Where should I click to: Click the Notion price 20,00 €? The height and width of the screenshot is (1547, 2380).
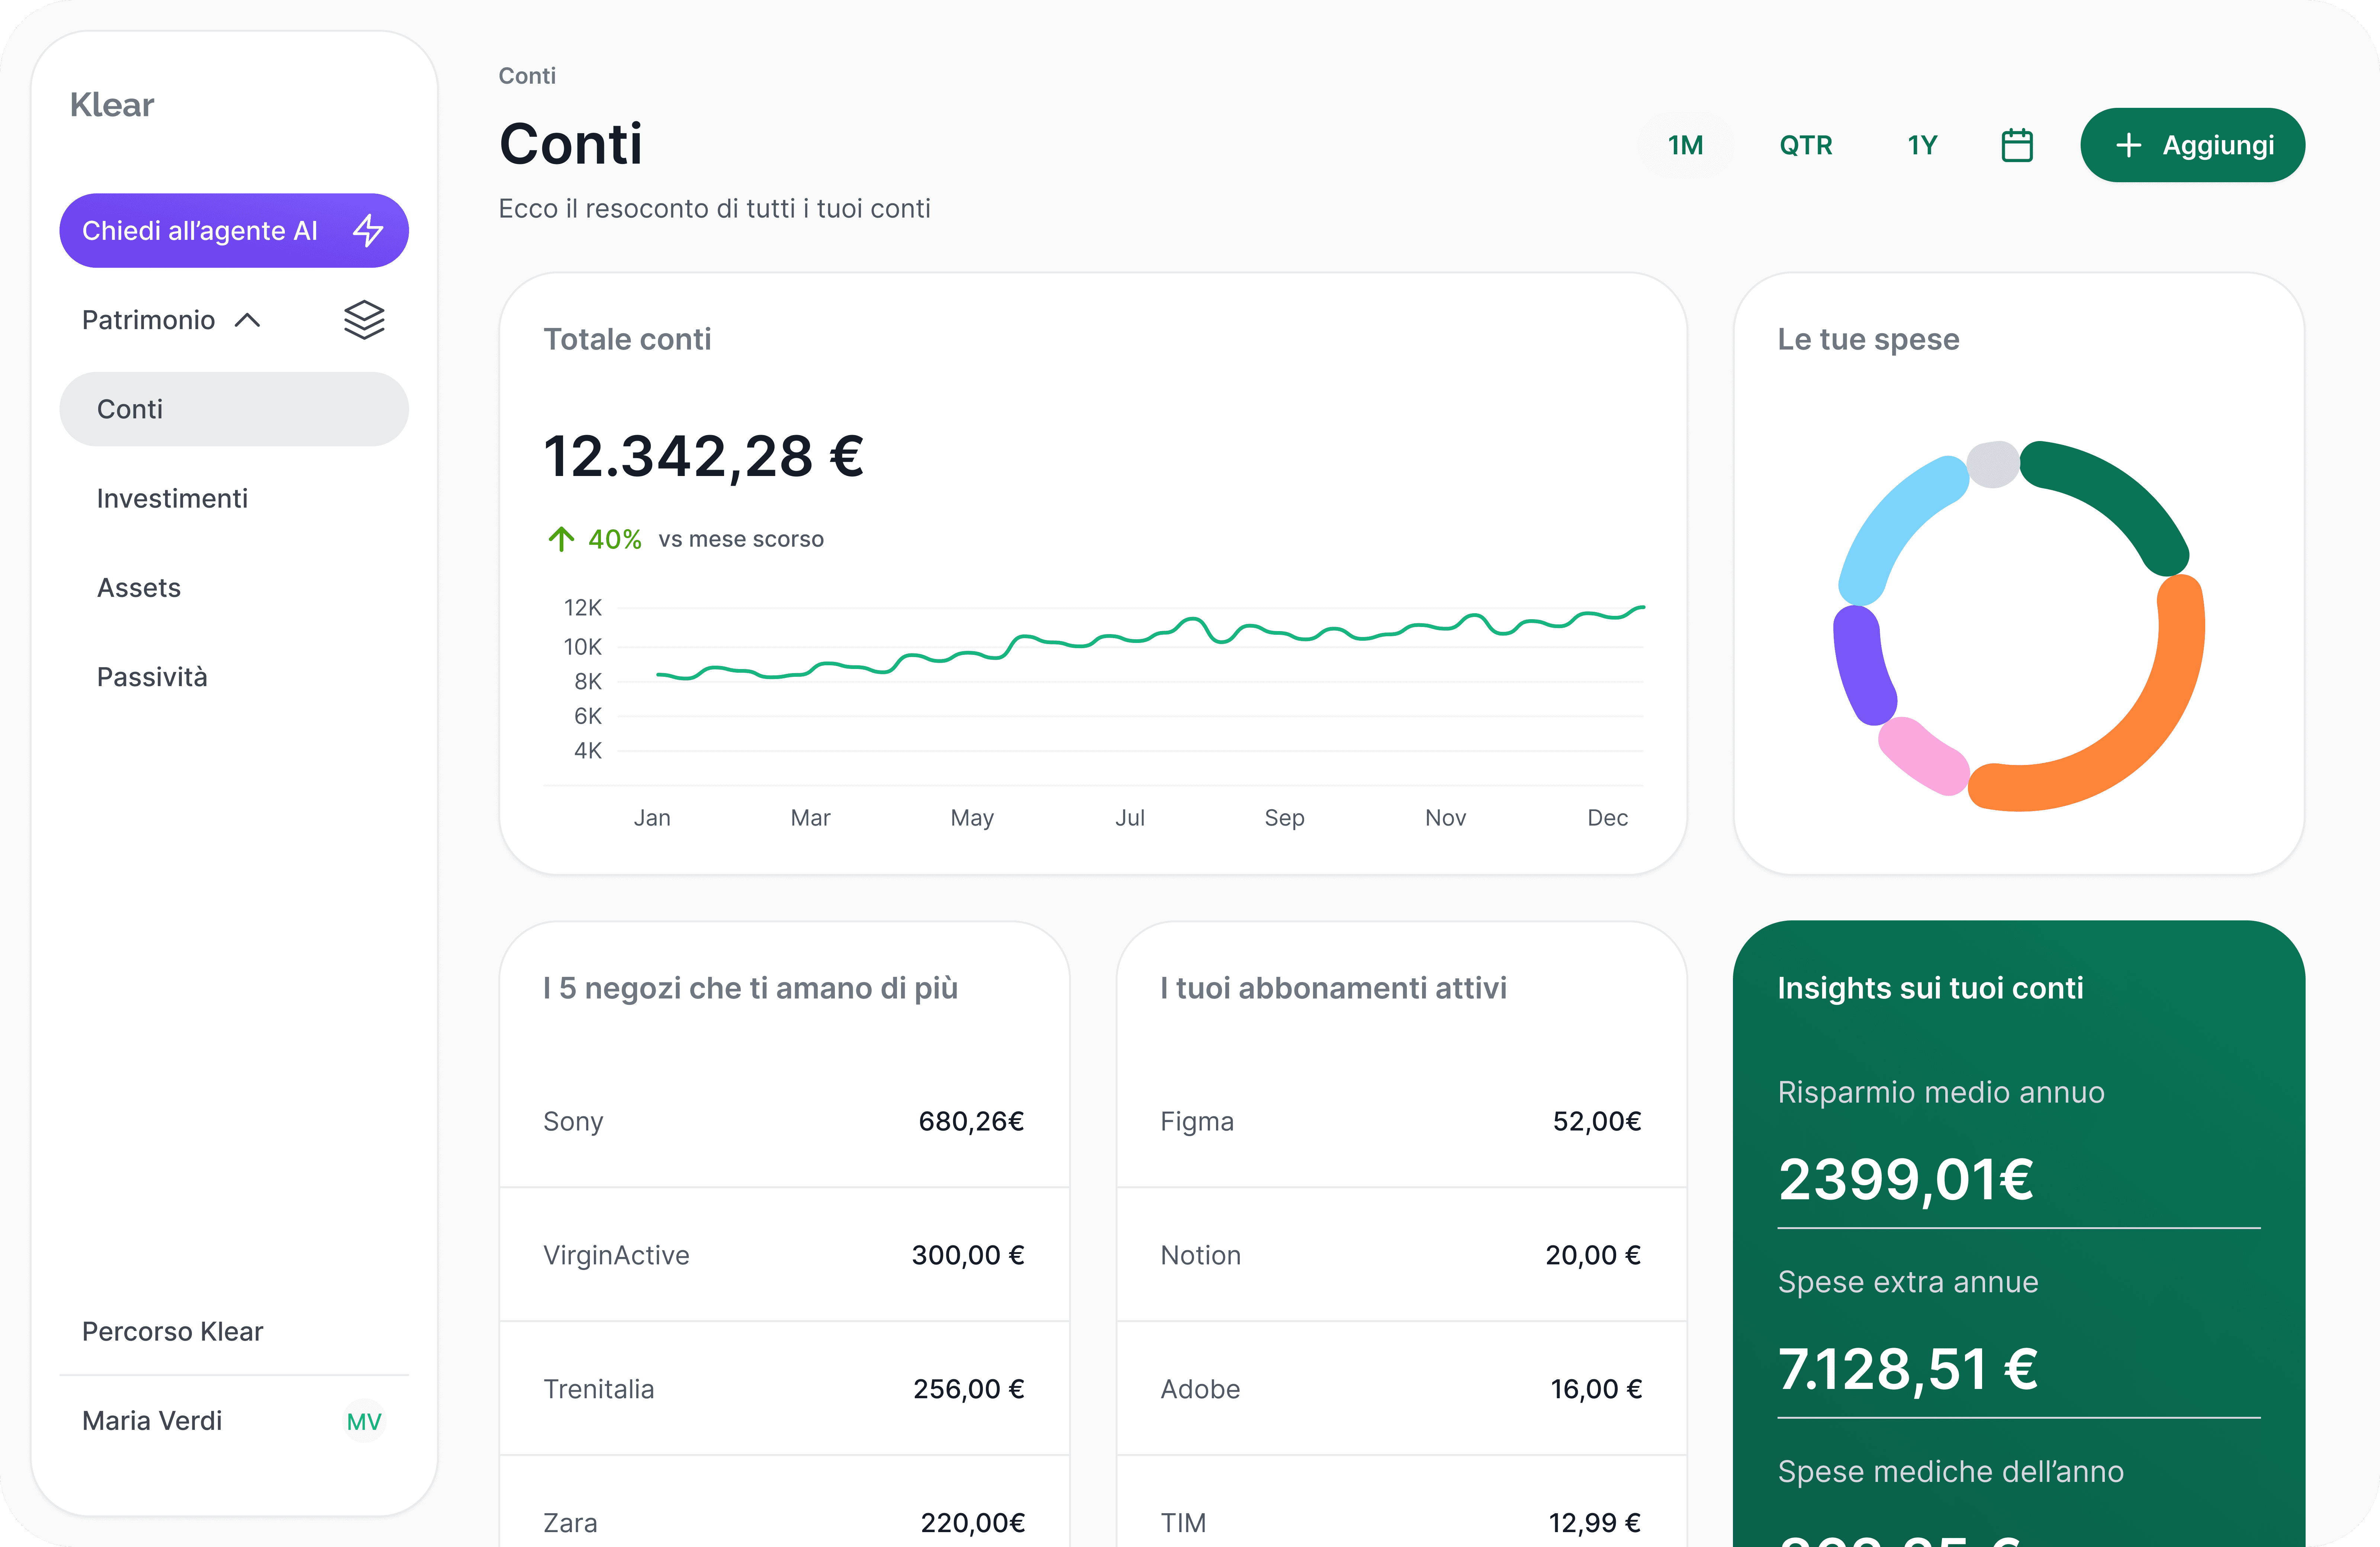point(1593,1255)
